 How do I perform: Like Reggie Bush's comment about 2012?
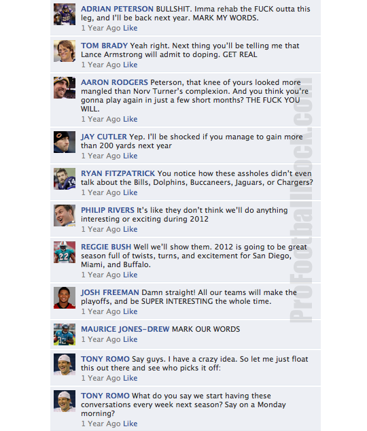coord(130,275)
